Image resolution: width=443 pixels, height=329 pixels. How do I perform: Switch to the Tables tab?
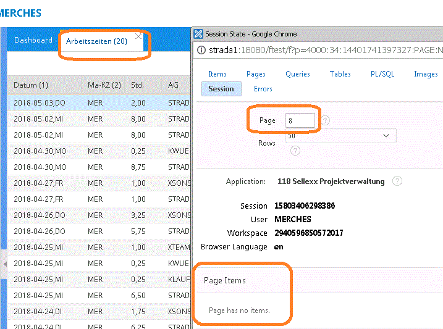(x=340, y=74)
